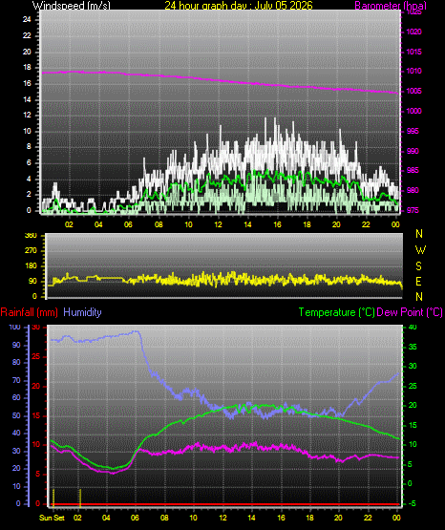The height and width of the screenshot is (530, 445).
Task: Click the E compass direction label
Action: coord(418,281)
